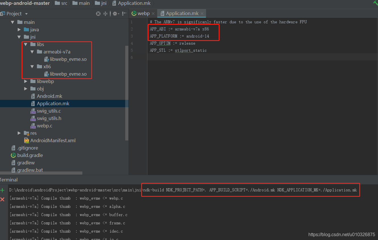This screenshot has width=378, height=240.
Task: Select build.gradle file
Action: pyautogui.click(x=27, y=155)
